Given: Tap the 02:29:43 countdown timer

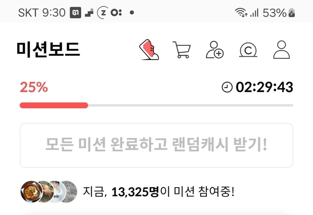Looking at the screenshot, I should point(264,87).
